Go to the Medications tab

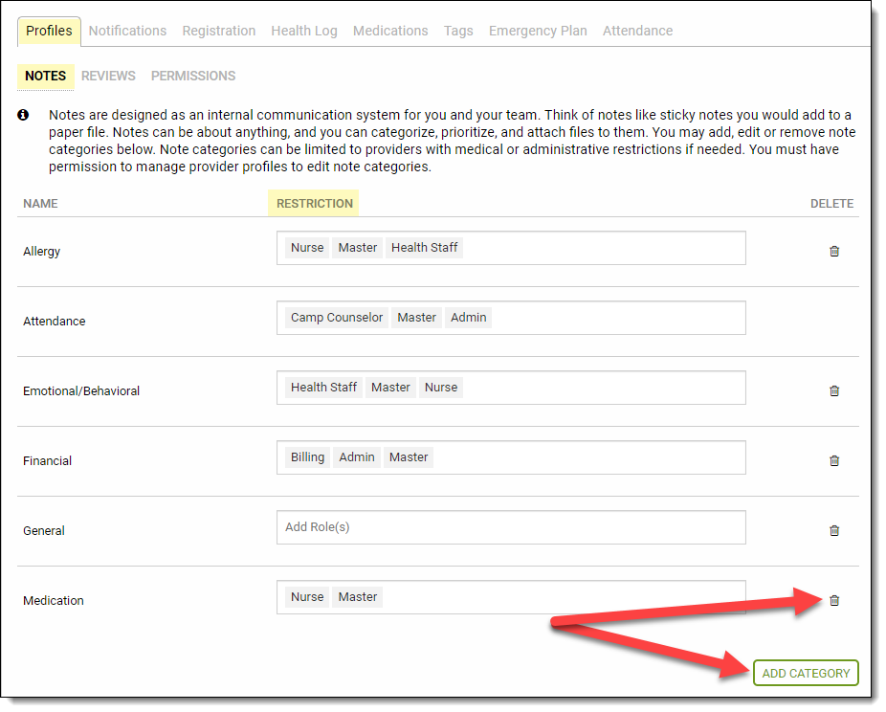pyautogui.click(x=390, y=31)
